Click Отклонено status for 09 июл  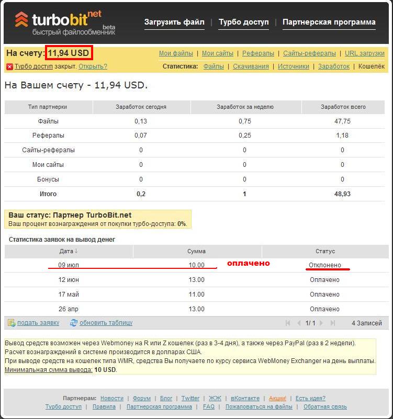pyautogui.click(x=325, y=265)
